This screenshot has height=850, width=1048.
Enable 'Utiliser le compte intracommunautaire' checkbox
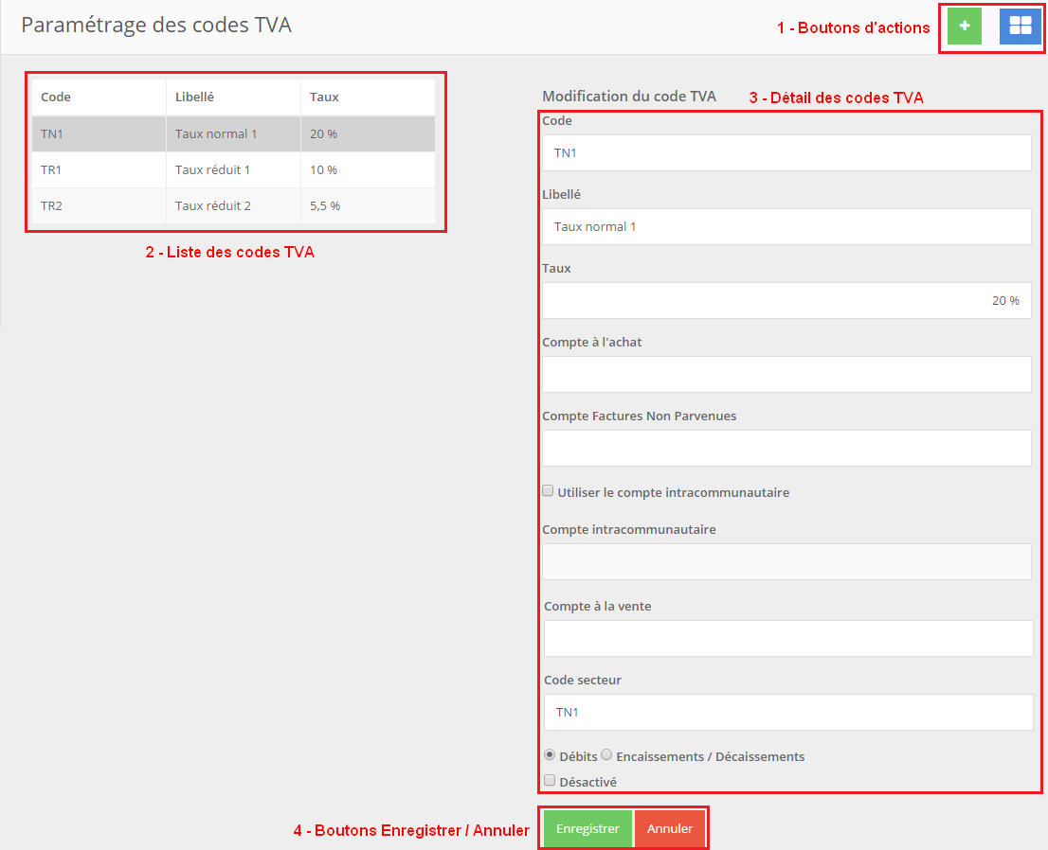click(548, 491)
